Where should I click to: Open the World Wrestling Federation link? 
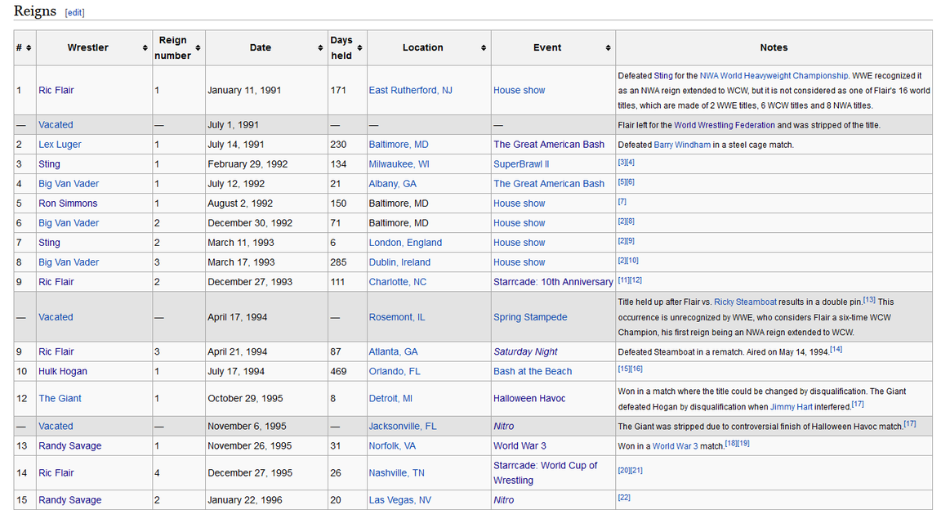pyautogui.click(x=725, y=125)
